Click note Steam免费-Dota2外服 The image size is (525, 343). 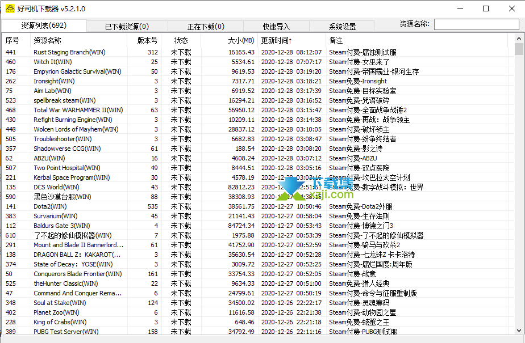click(361, 207)
